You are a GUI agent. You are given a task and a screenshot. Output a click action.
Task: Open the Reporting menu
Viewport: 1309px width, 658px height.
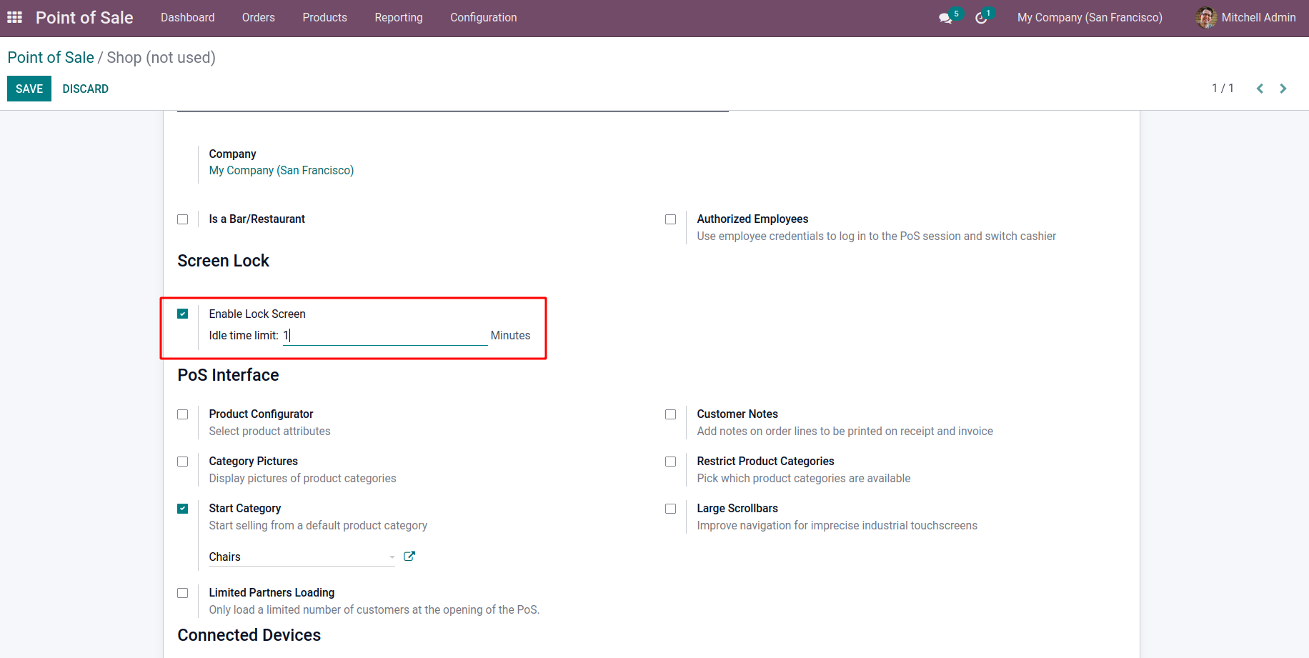pos(399,17)
